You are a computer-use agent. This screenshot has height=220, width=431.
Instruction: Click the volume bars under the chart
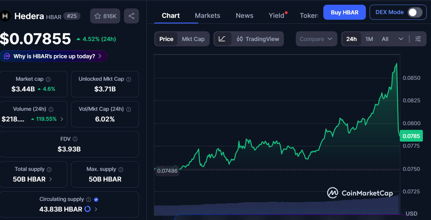pyautogui.click(x=277, y=206)
